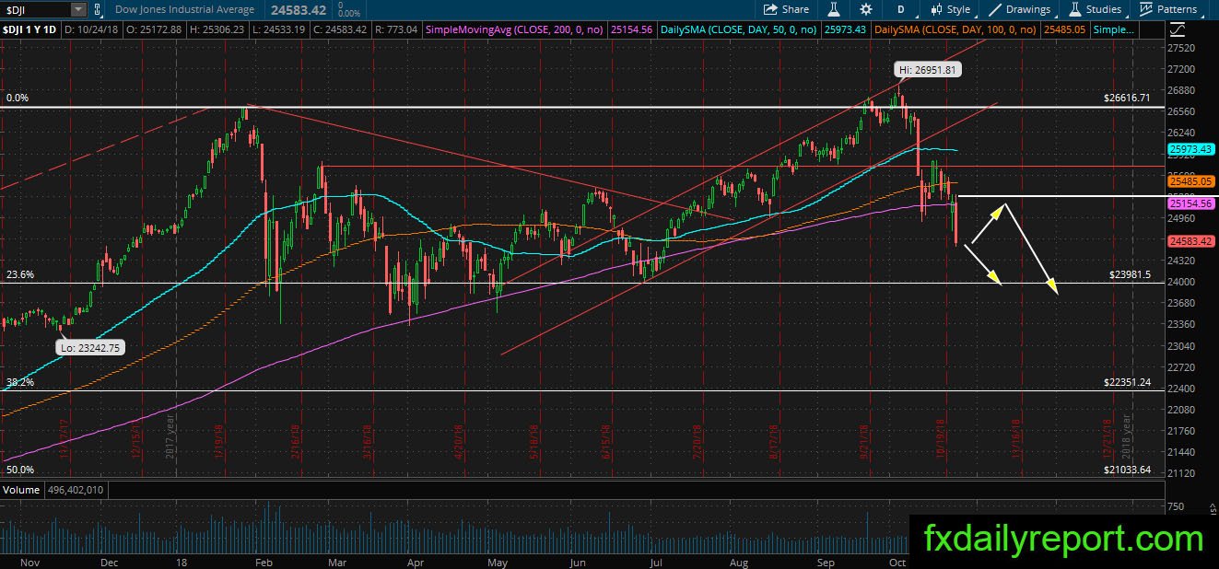
Task: Click the flask icon beside Share
Action: pyautogui.click(x=834, y=9)
